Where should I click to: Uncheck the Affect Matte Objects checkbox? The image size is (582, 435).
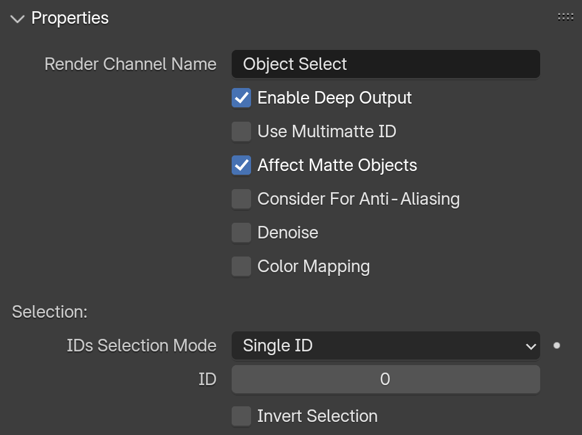point(241,165)
